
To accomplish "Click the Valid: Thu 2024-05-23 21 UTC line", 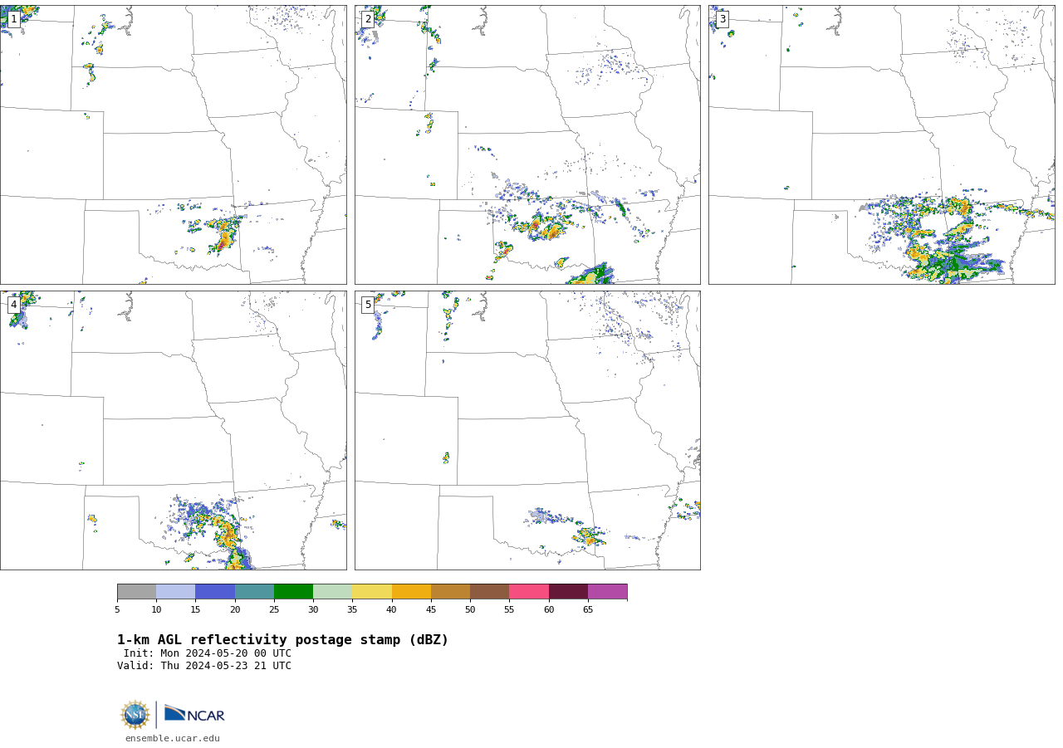I will pos(204,666).
